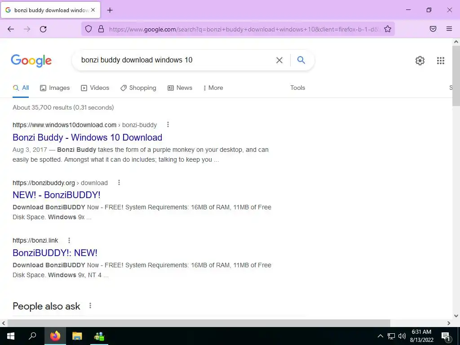Open Save to Pocket icon
Viewport: 460px width, 345px height.
pyautogui.click(x=433, y=29)
